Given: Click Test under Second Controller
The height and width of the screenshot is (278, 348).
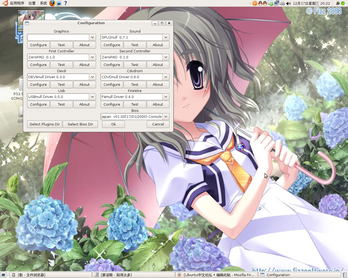Looking at the screenshot, I should coord(135,65).
